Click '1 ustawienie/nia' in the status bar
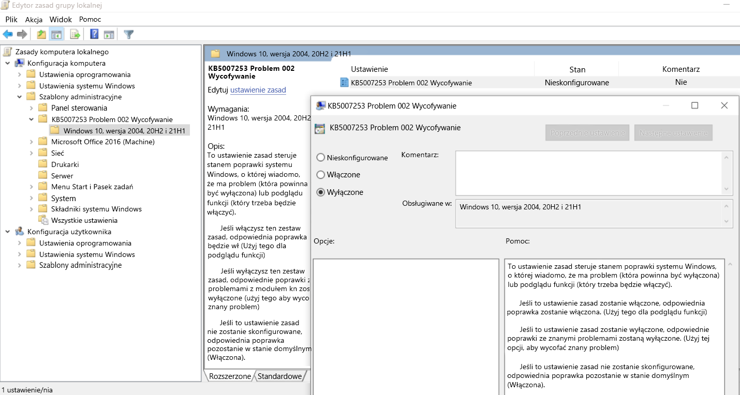 click(x=27, y=390)
